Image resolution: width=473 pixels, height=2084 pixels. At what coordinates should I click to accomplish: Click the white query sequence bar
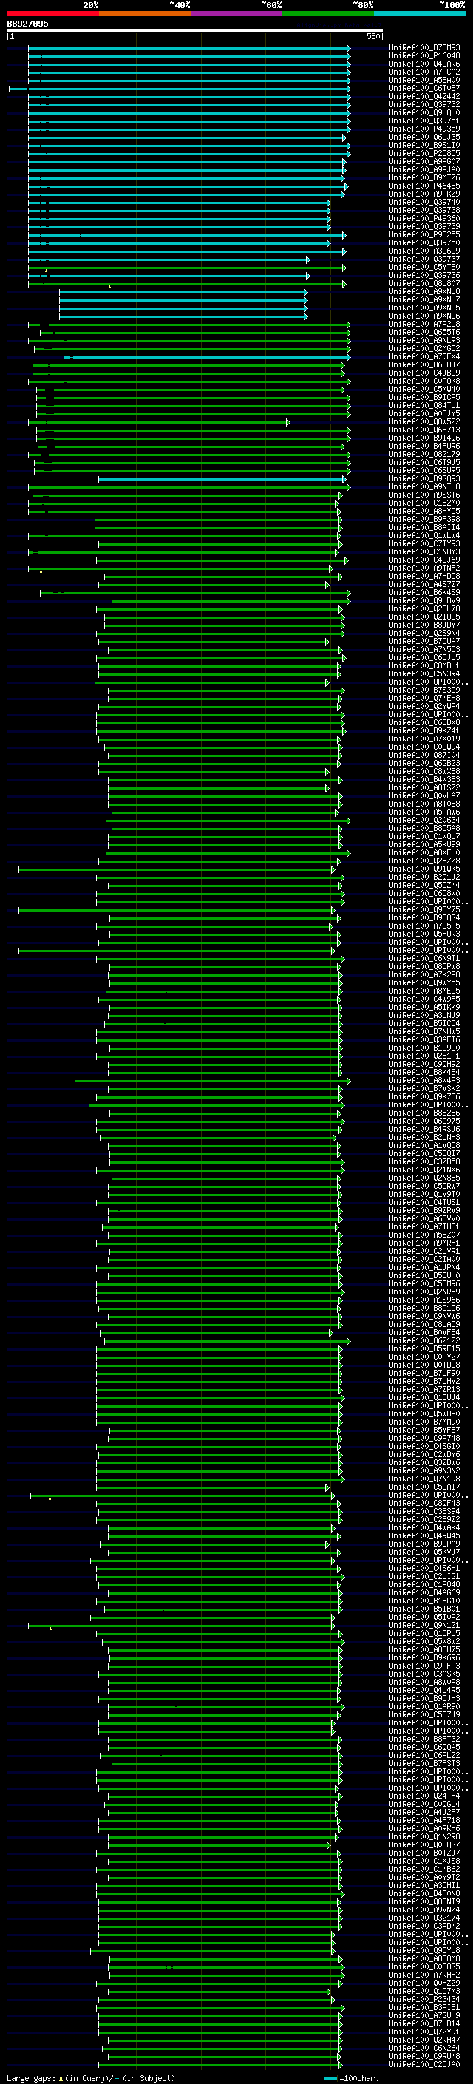coord(195,30)
